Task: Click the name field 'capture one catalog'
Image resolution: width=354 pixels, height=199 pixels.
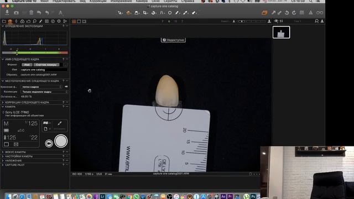Action: coord(44,70)
